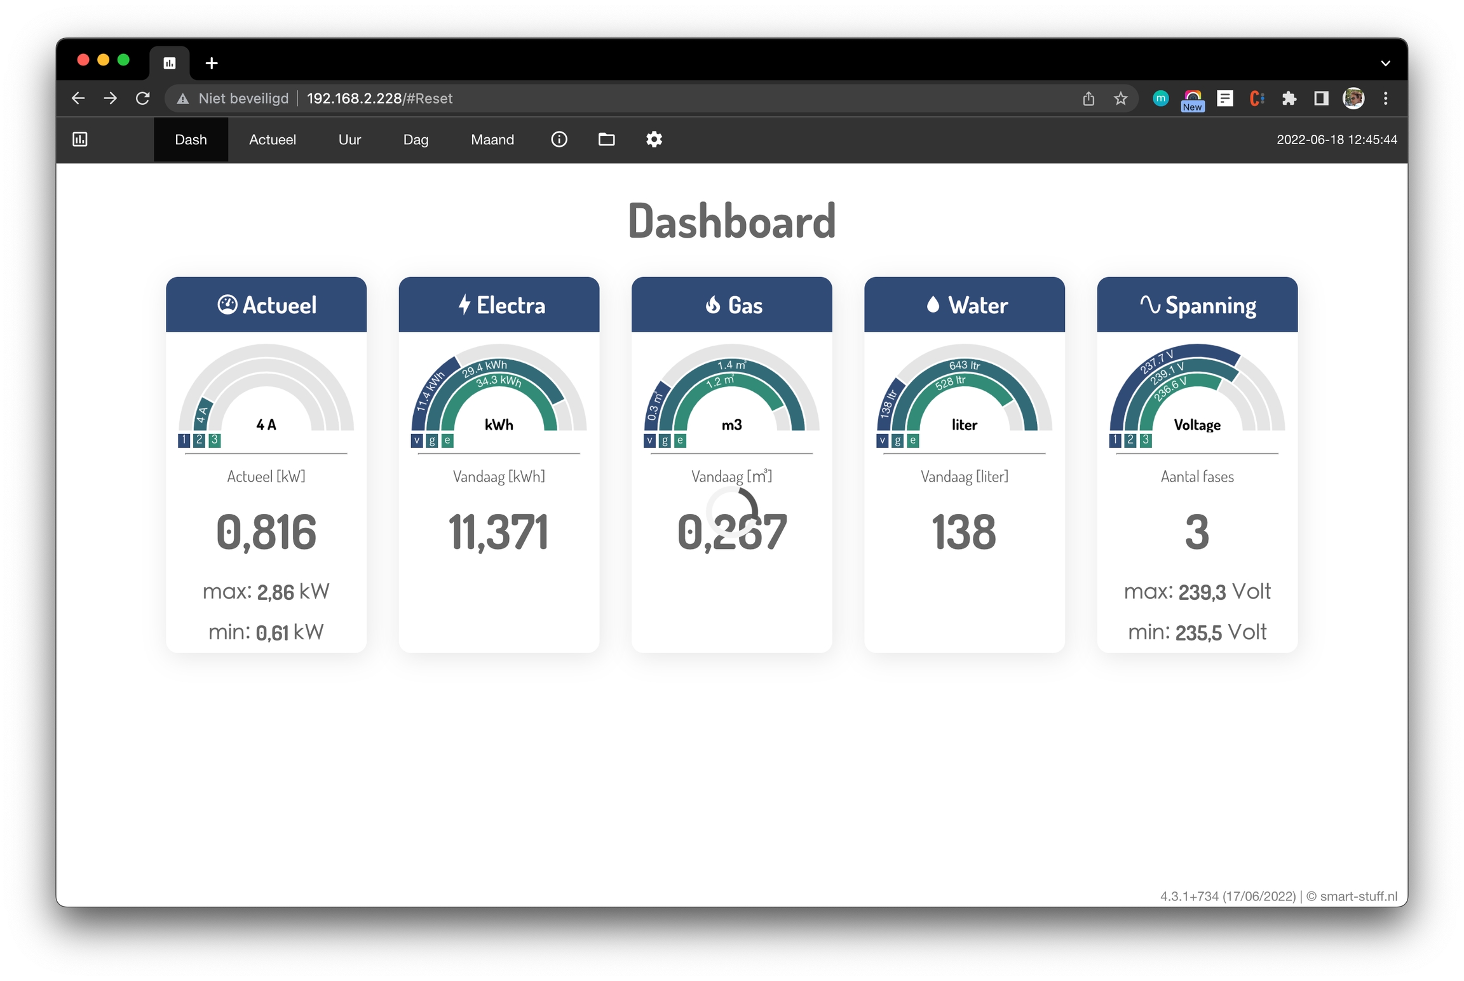Expand the tab search chevron in title bar
The height and width of the screenshot is (981, 1464).
[1385, 63]
